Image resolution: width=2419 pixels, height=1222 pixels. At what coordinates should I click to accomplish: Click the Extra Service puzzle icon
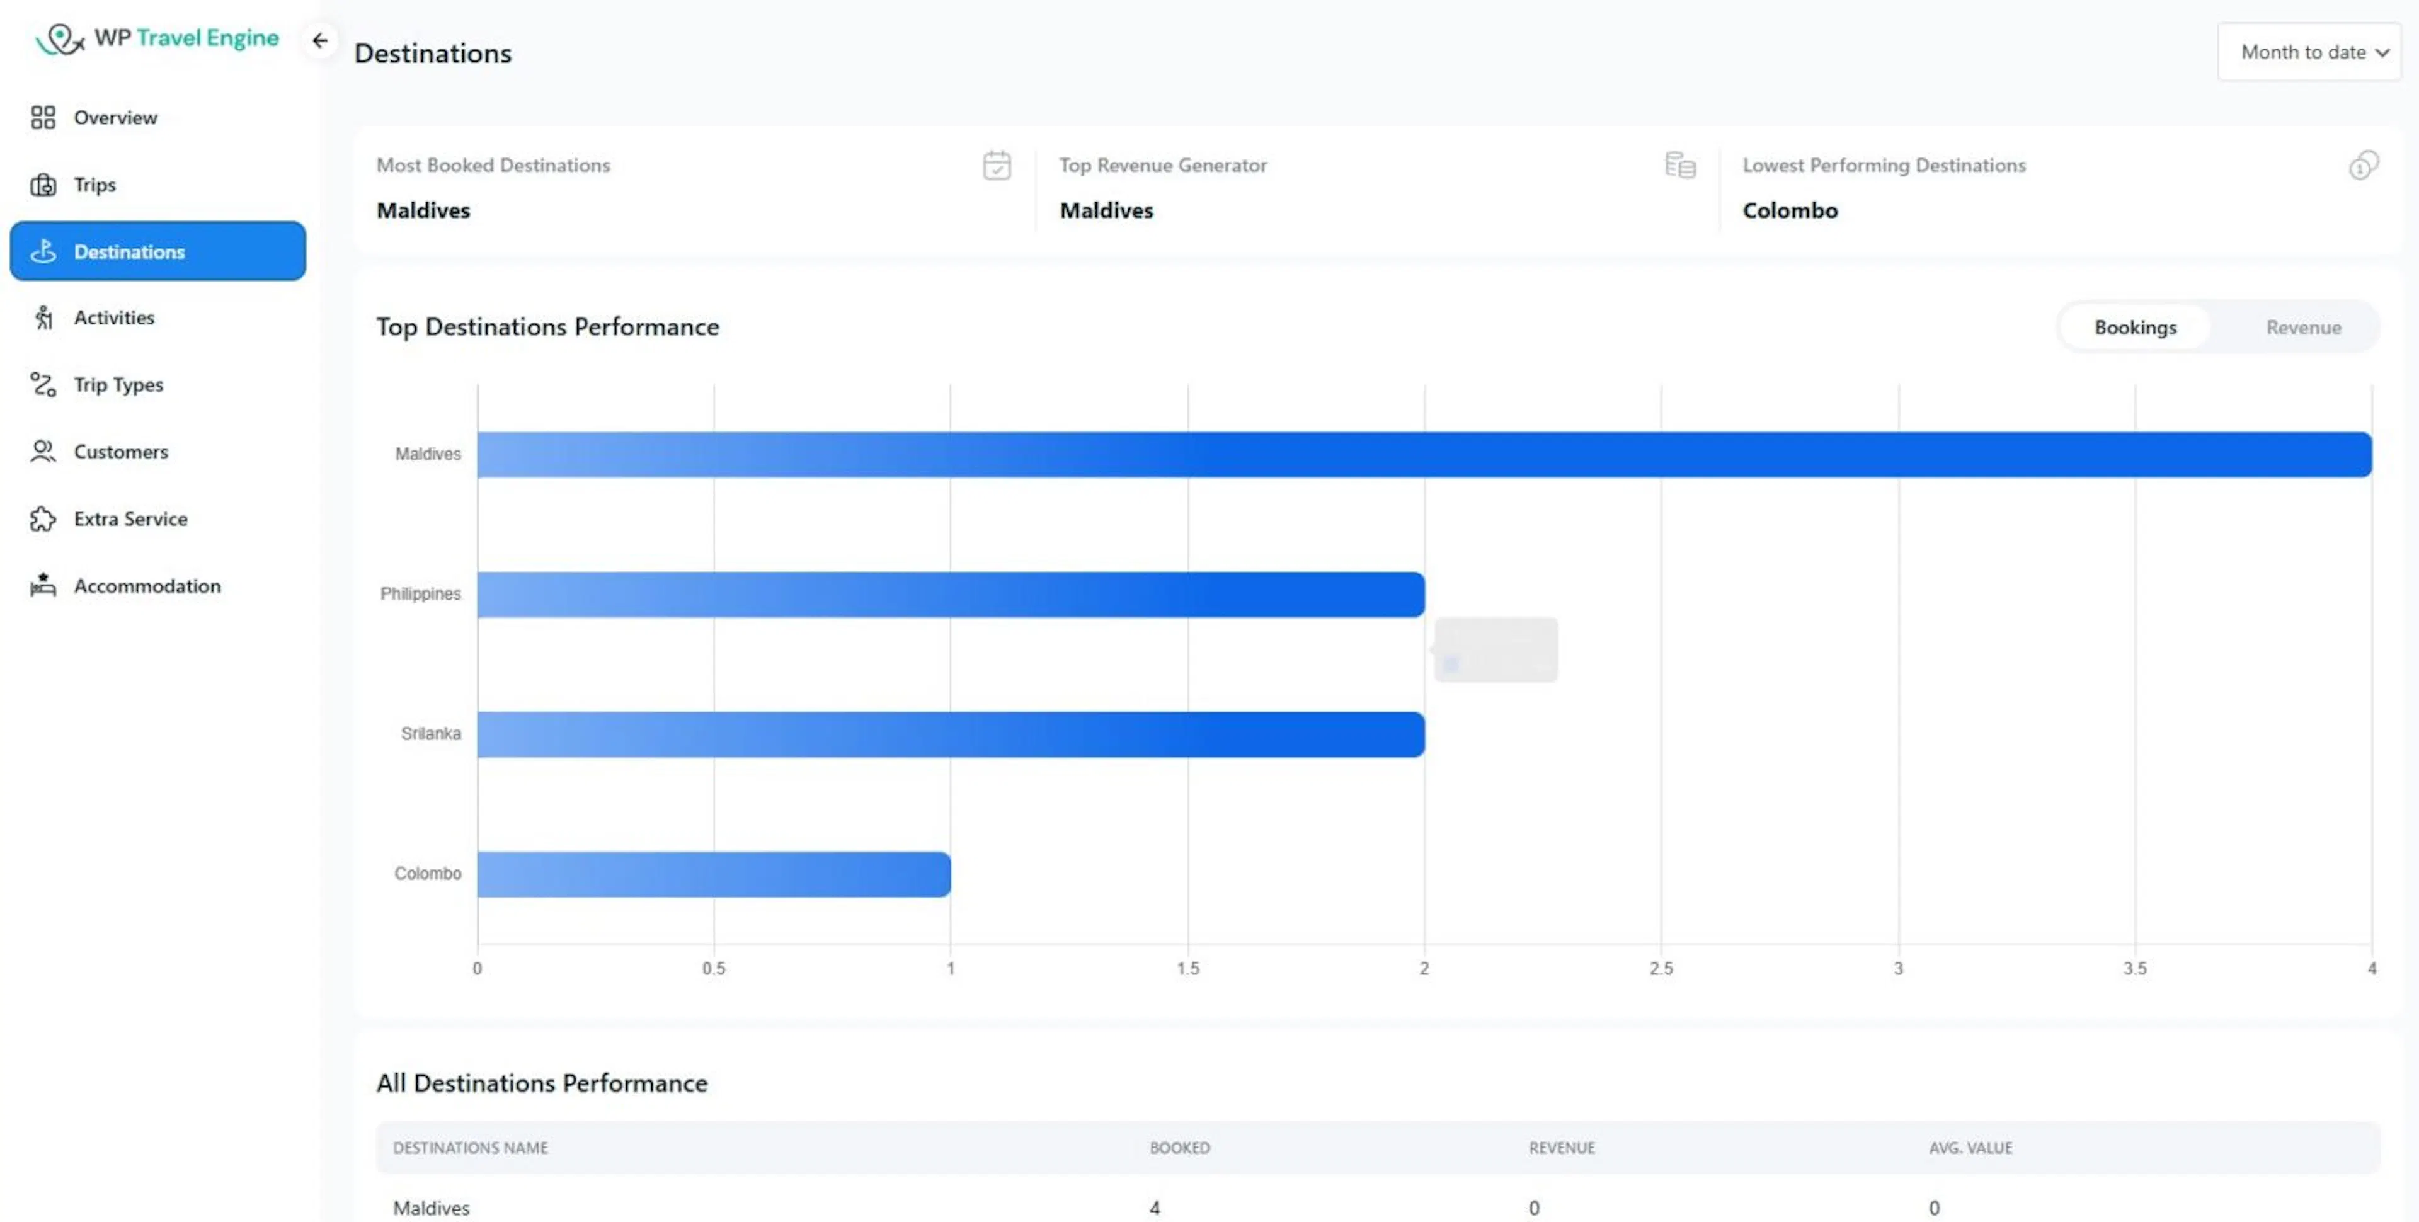[43, 520]
